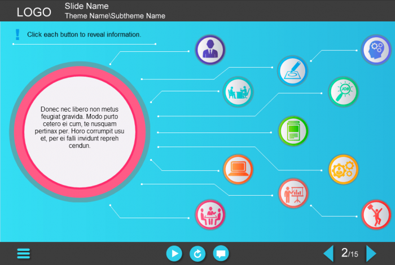Click the blue pen signing icon
This screenshot has width=395, height=265.
[292, 71]
